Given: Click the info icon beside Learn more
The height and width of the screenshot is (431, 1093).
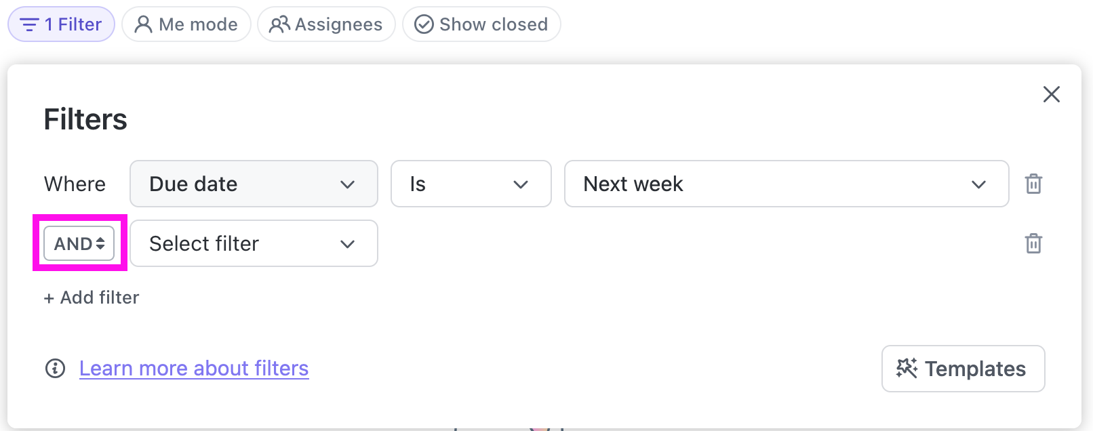Looking at the screenshot, I should pyautogui.click(x=55, y=368).
